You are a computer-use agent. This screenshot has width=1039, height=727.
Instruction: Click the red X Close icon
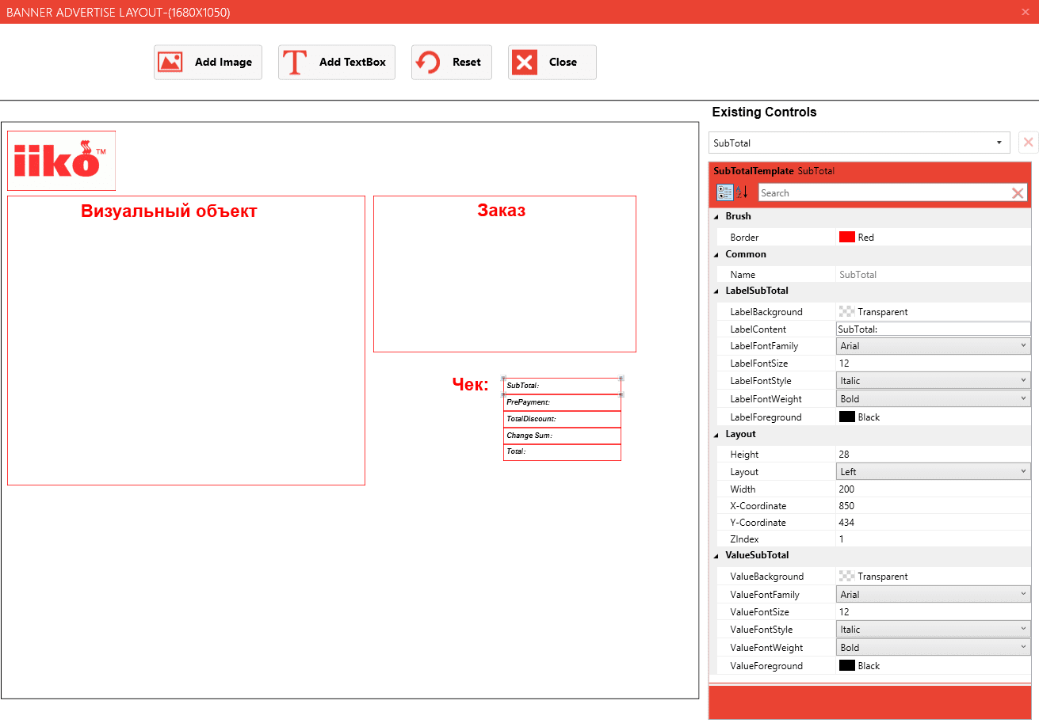(525, 62)
